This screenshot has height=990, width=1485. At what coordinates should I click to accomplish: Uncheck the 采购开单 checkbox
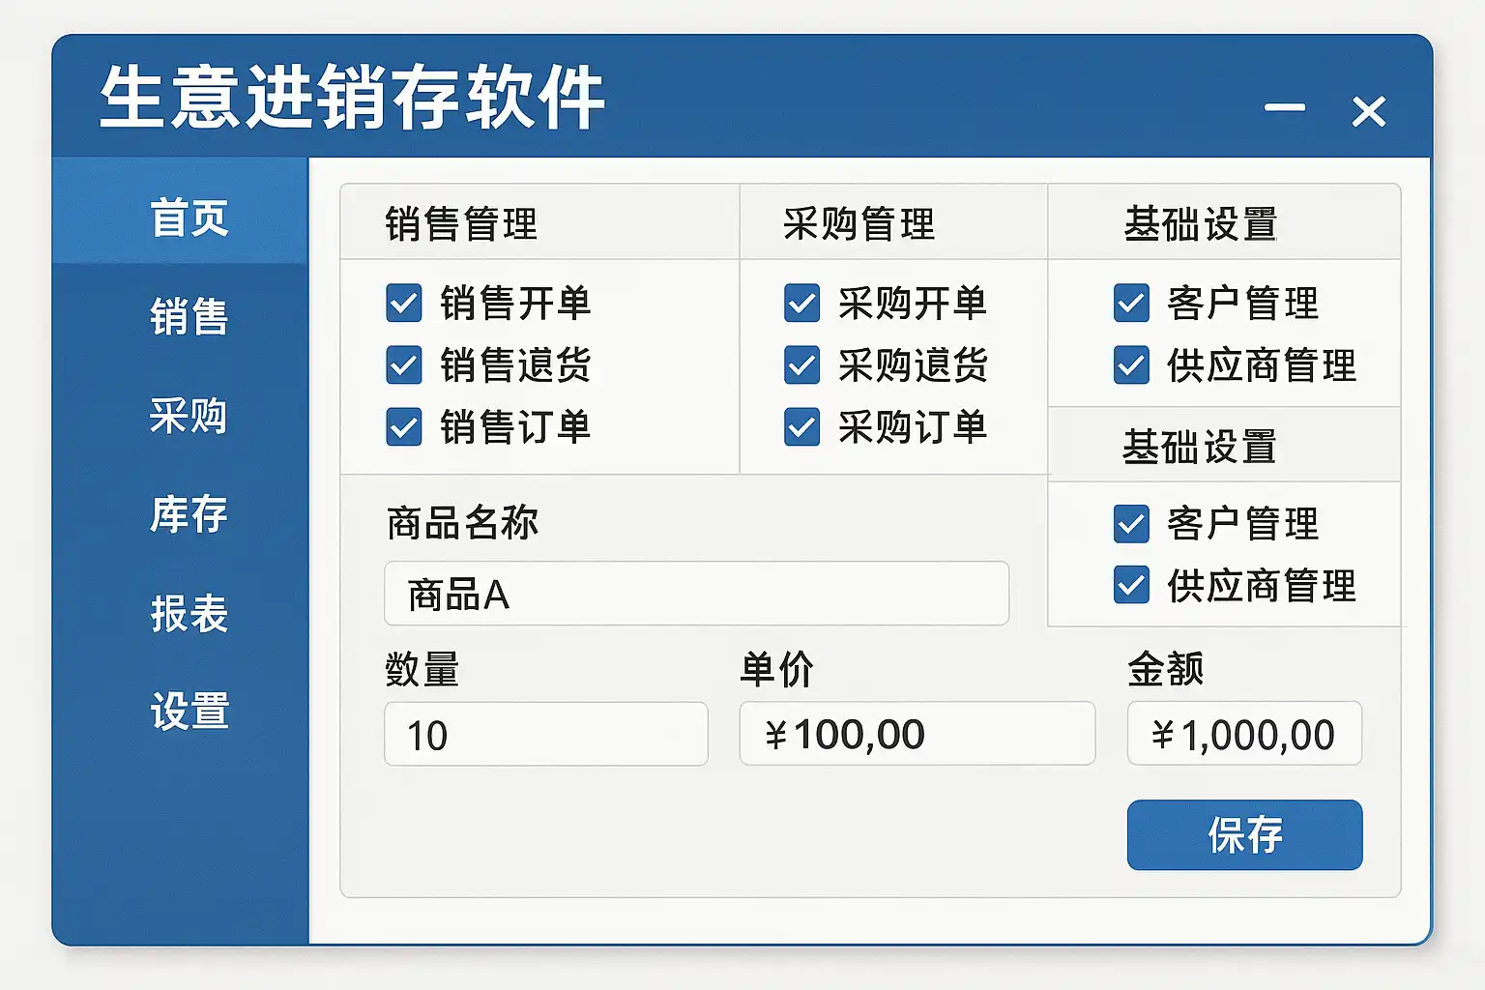[x=802, y=304]
